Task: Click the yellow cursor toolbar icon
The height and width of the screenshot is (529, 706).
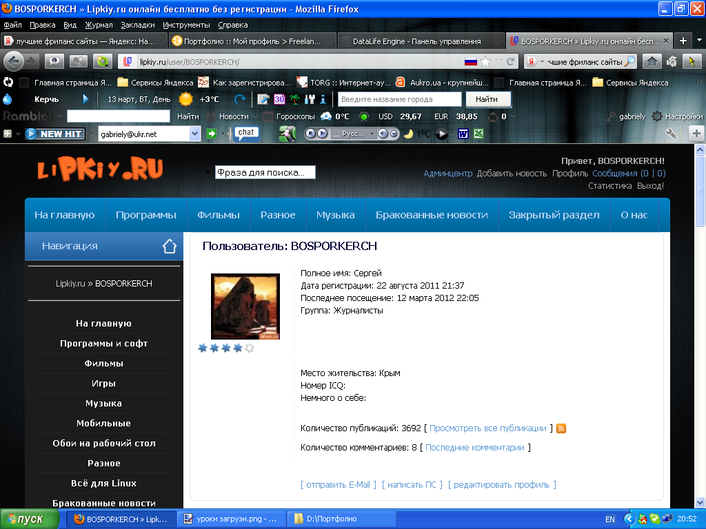Action: 692,61
